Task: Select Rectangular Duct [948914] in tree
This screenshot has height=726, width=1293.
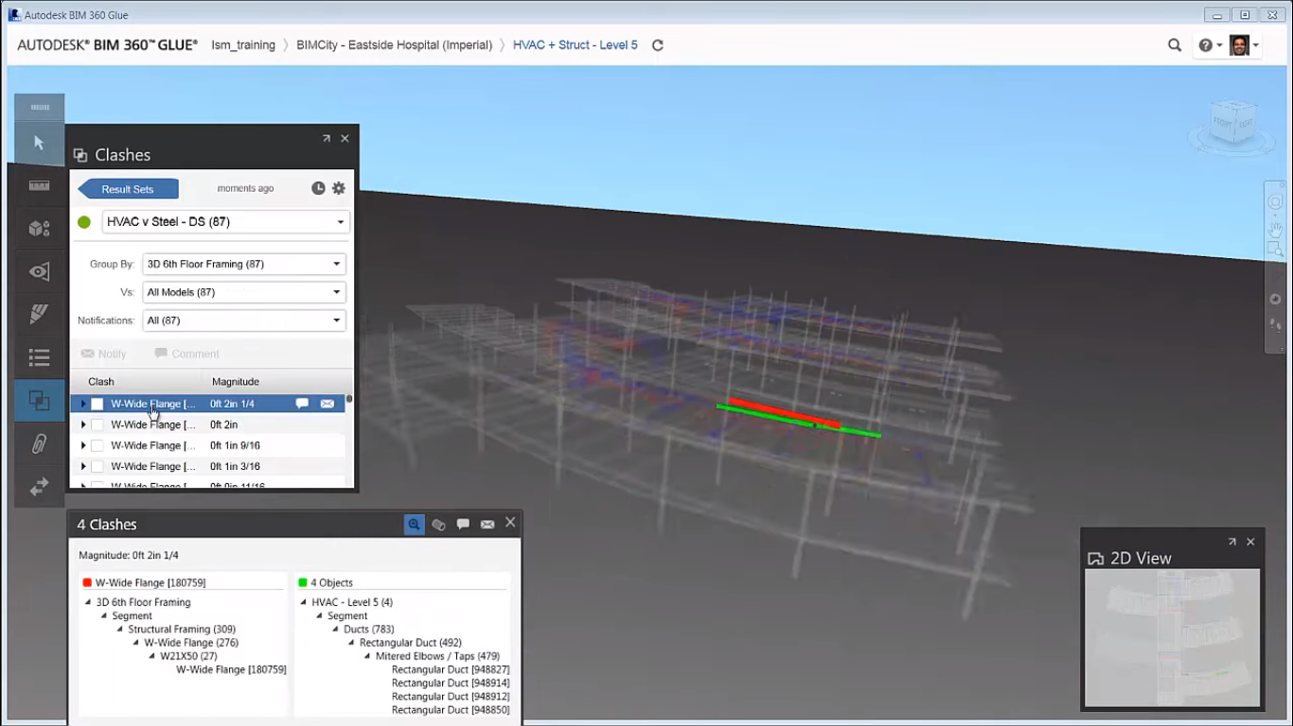Action: 451,683
